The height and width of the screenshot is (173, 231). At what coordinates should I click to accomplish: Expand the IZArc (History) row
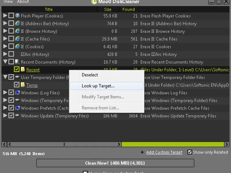coord(5,54)
